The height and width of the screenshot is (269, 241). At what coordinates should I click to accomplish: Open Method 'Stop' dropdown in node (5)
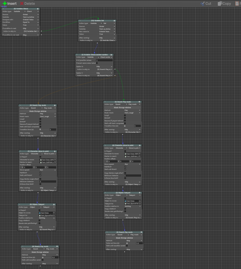(134, 241)
